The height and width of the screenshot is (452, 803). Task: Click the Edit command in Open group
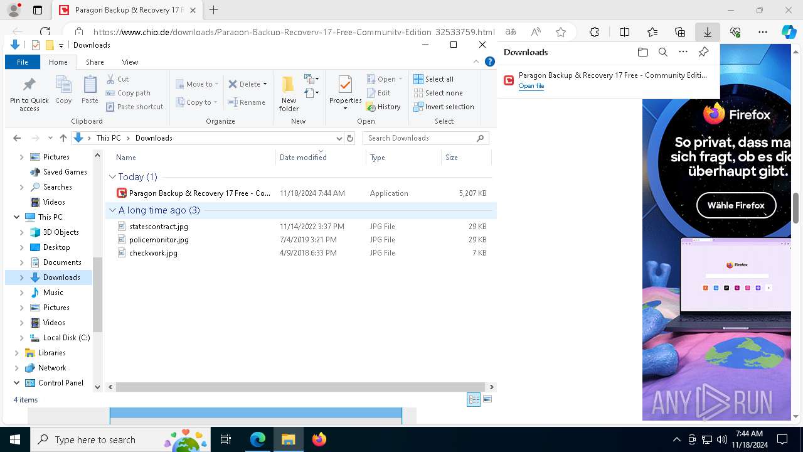pyautogui.click(x=378, y=93)
